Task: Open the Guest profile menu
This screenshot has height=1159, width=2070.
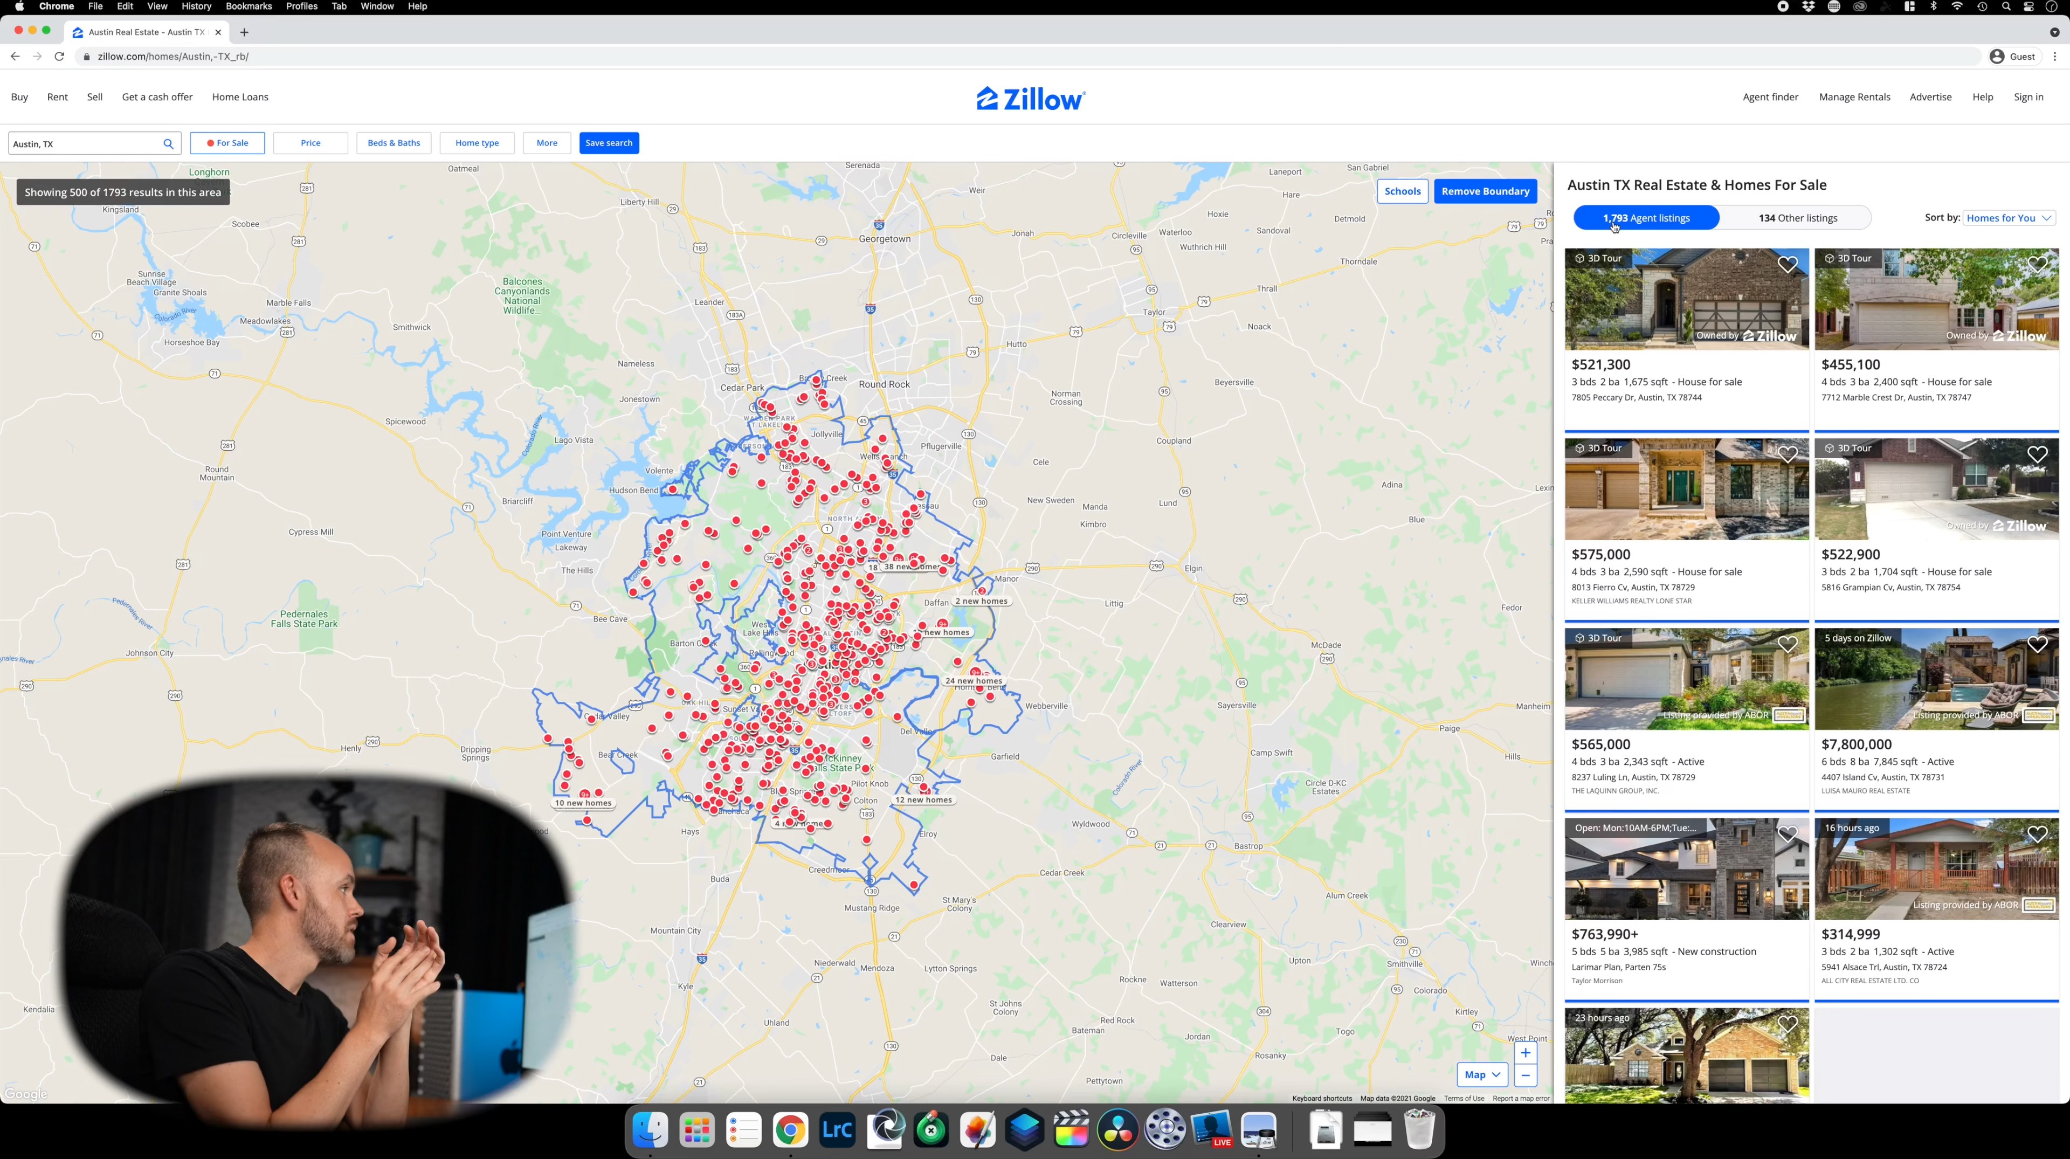Action: [x=2013, y=56]
